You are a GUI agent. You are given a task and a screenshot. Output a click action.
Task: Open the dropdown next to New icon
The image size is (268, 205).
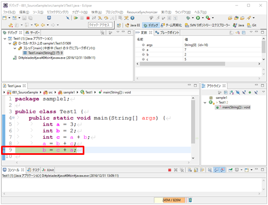coord(9,18)
